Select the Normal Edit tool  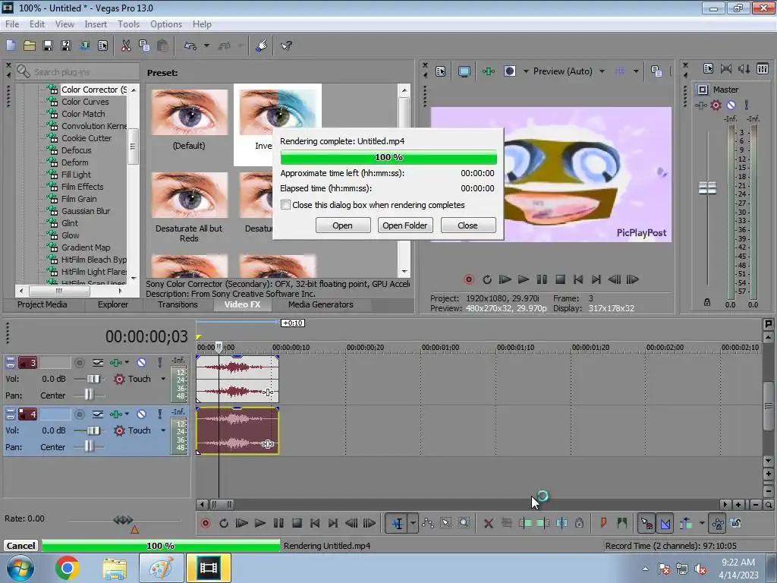tap(398, 523)
